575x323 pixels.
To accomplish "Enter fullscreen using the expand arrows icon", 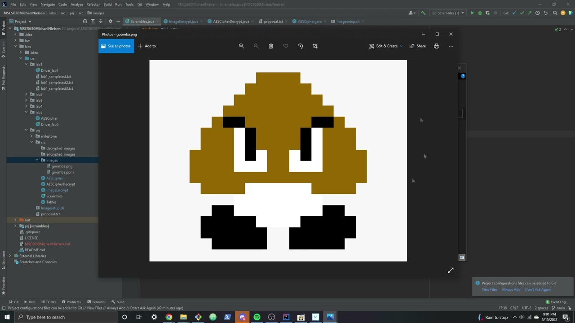I will (451, 270).
